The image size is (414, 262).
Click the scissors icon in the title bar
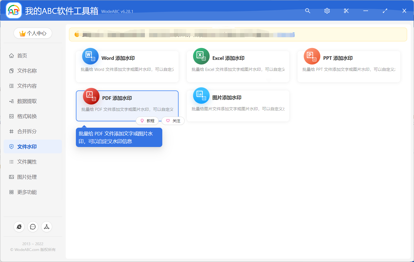tap(346, 11)
